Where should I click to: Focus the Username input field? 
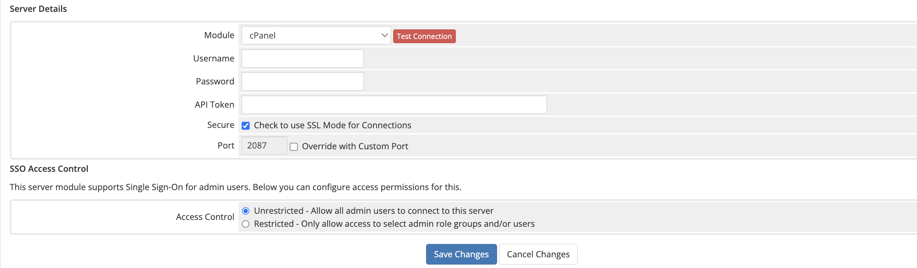303,58
